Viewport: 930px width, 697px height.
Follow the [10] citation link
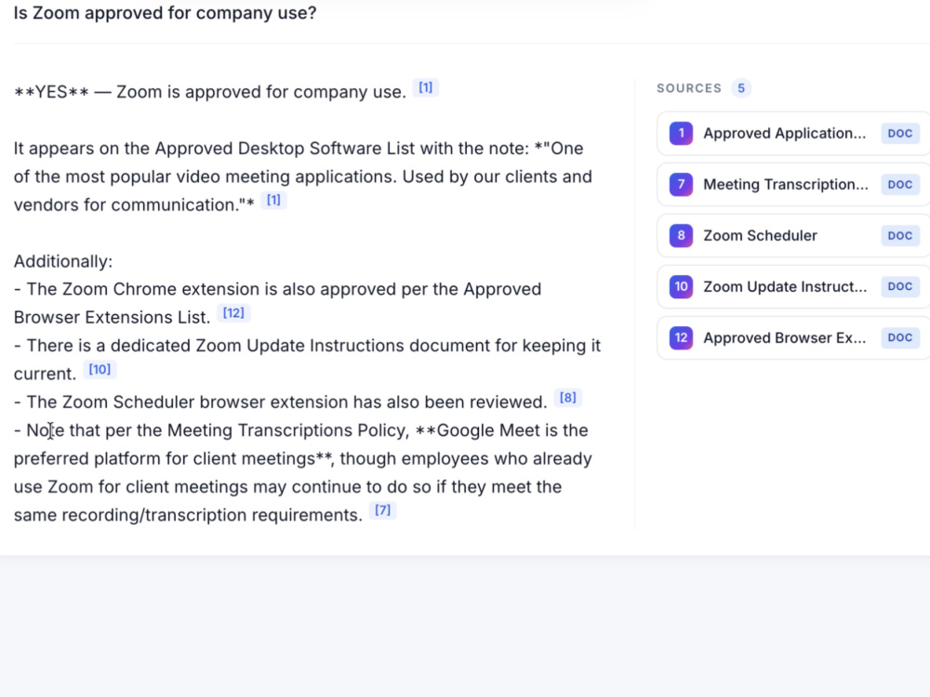(100, 369)
